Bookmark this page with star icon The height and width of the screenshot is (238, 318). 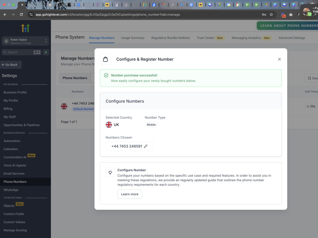click(x=271, y=15)
